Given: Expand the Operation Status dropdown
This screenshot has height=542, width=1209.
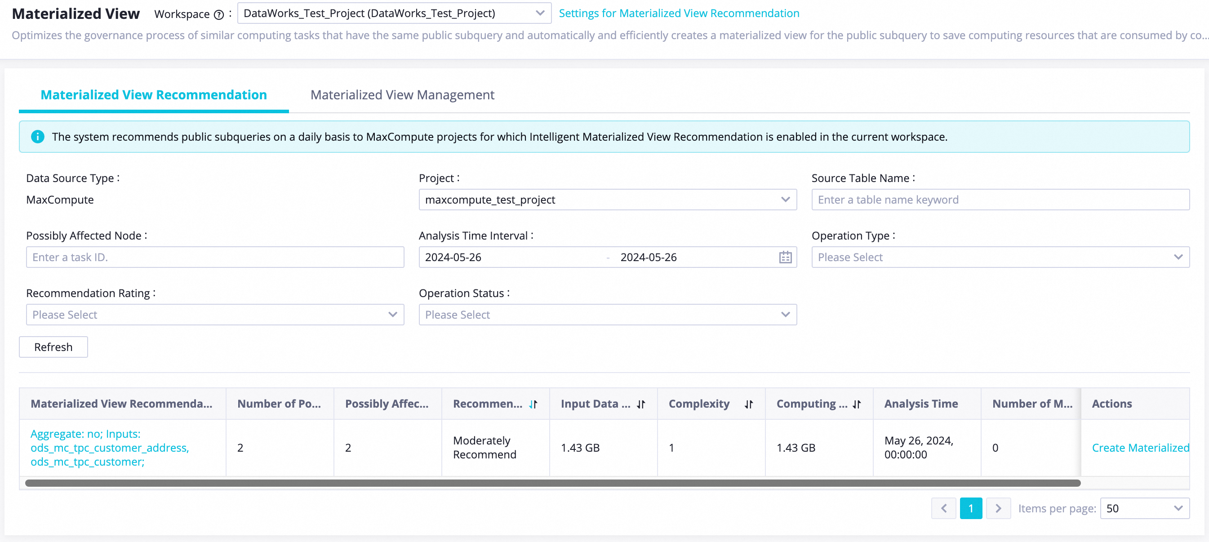Looking at the screenshot, I should (607, 315).
